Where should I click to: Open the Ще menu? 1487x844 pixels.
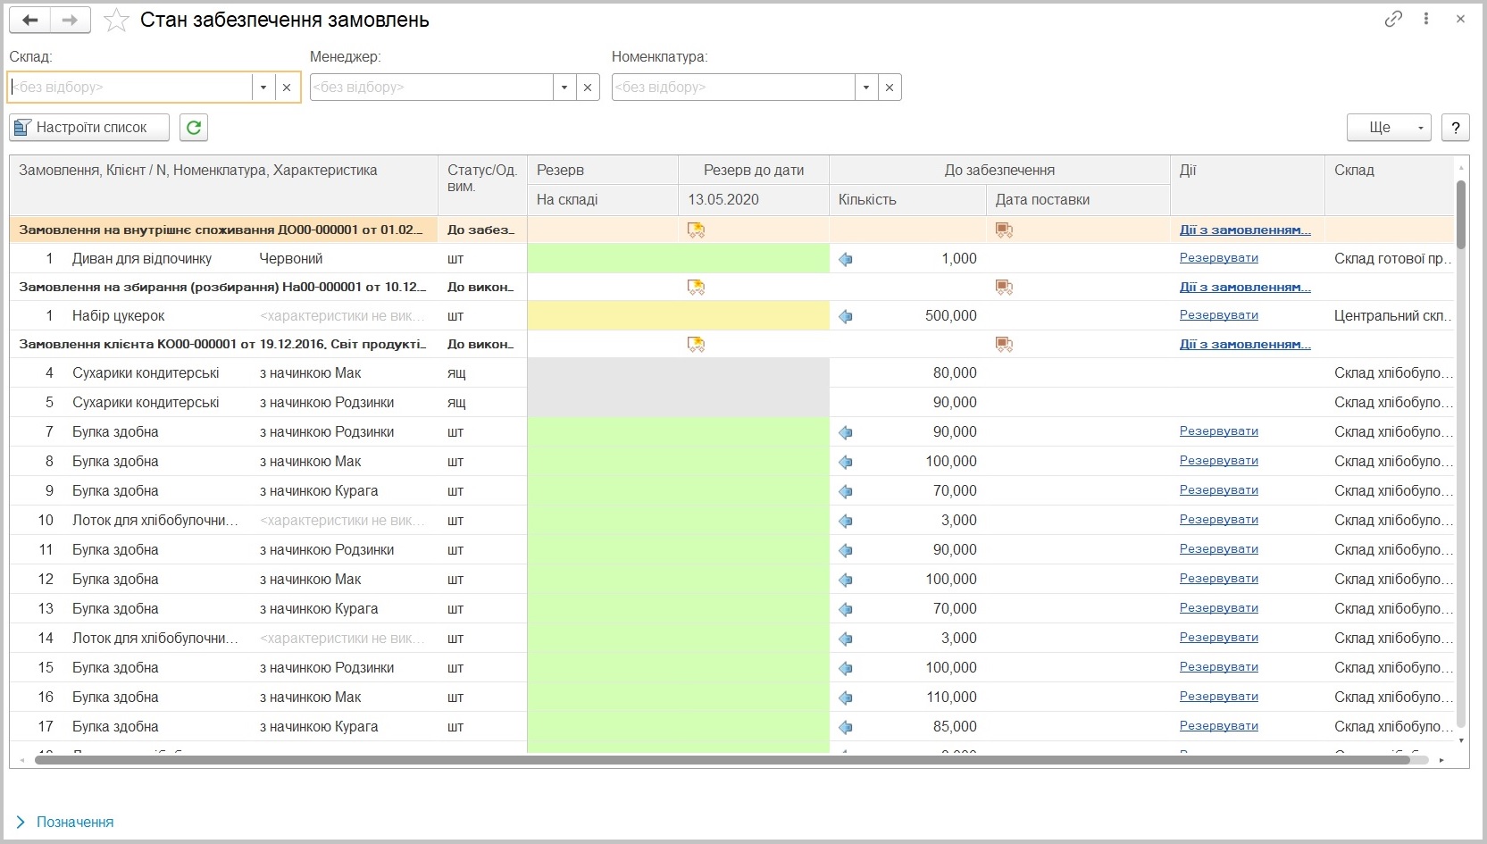1389,128
